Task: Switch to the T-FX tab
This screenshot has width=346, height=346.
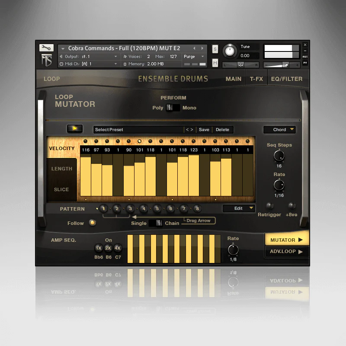Action: tap(256, 79)
